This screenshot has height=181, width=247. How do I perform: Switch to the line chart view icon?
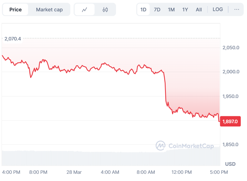[84, 10]
